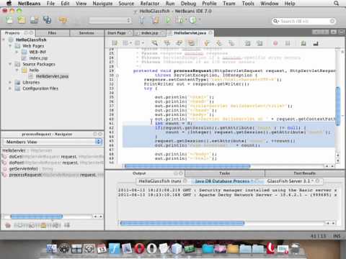Click the editor vertical scrollbar thumb

337,106
